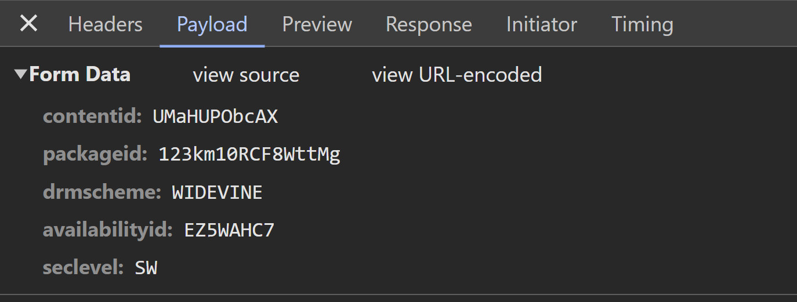Select the seclevel key label
The image size is (797, 302).
83,268
